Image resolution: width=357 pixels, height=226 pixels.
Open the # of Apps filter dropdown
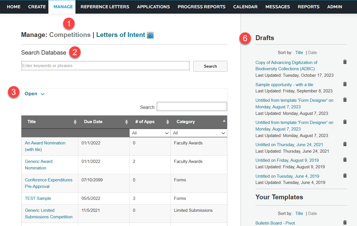(150, 133)
